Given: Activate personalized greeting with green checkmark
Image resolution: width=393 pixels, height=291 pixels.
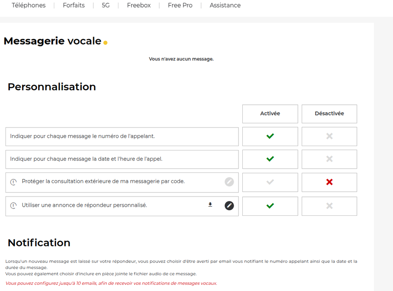Looking at the screenshot, I should (270, 206).
